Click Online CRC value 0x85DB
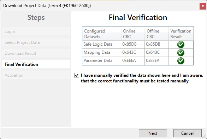Viewport: 207px width, 139px height. click(x=133, y=45)
